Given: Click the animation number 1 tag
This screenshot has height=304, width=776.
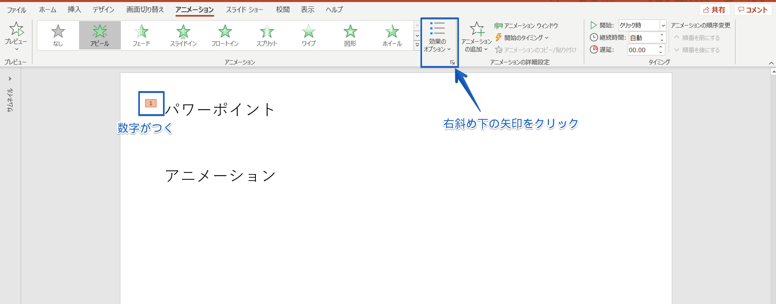Looking at the screenshot, I should pos(151,103).
